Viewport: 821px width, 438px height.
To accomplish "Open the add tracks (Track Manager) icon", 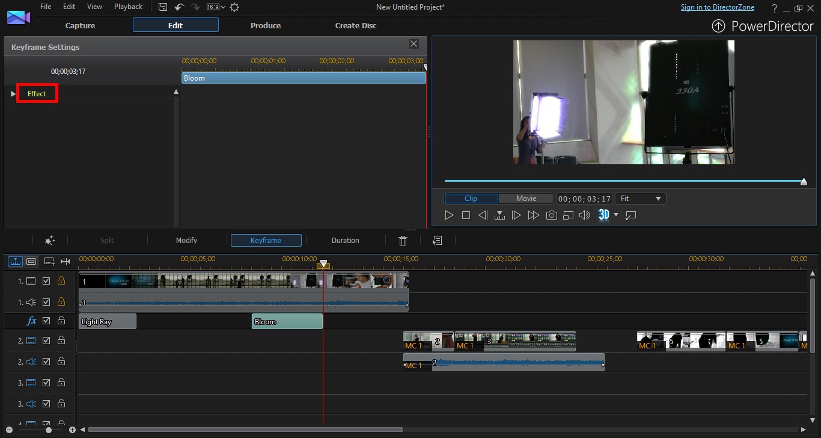I will pos(49,261).
